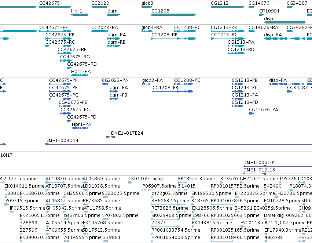Image resolution: width=312 pixels, height=243 pixels.
Task: Click the CG1213 gene label
Action: click(220, 3)
